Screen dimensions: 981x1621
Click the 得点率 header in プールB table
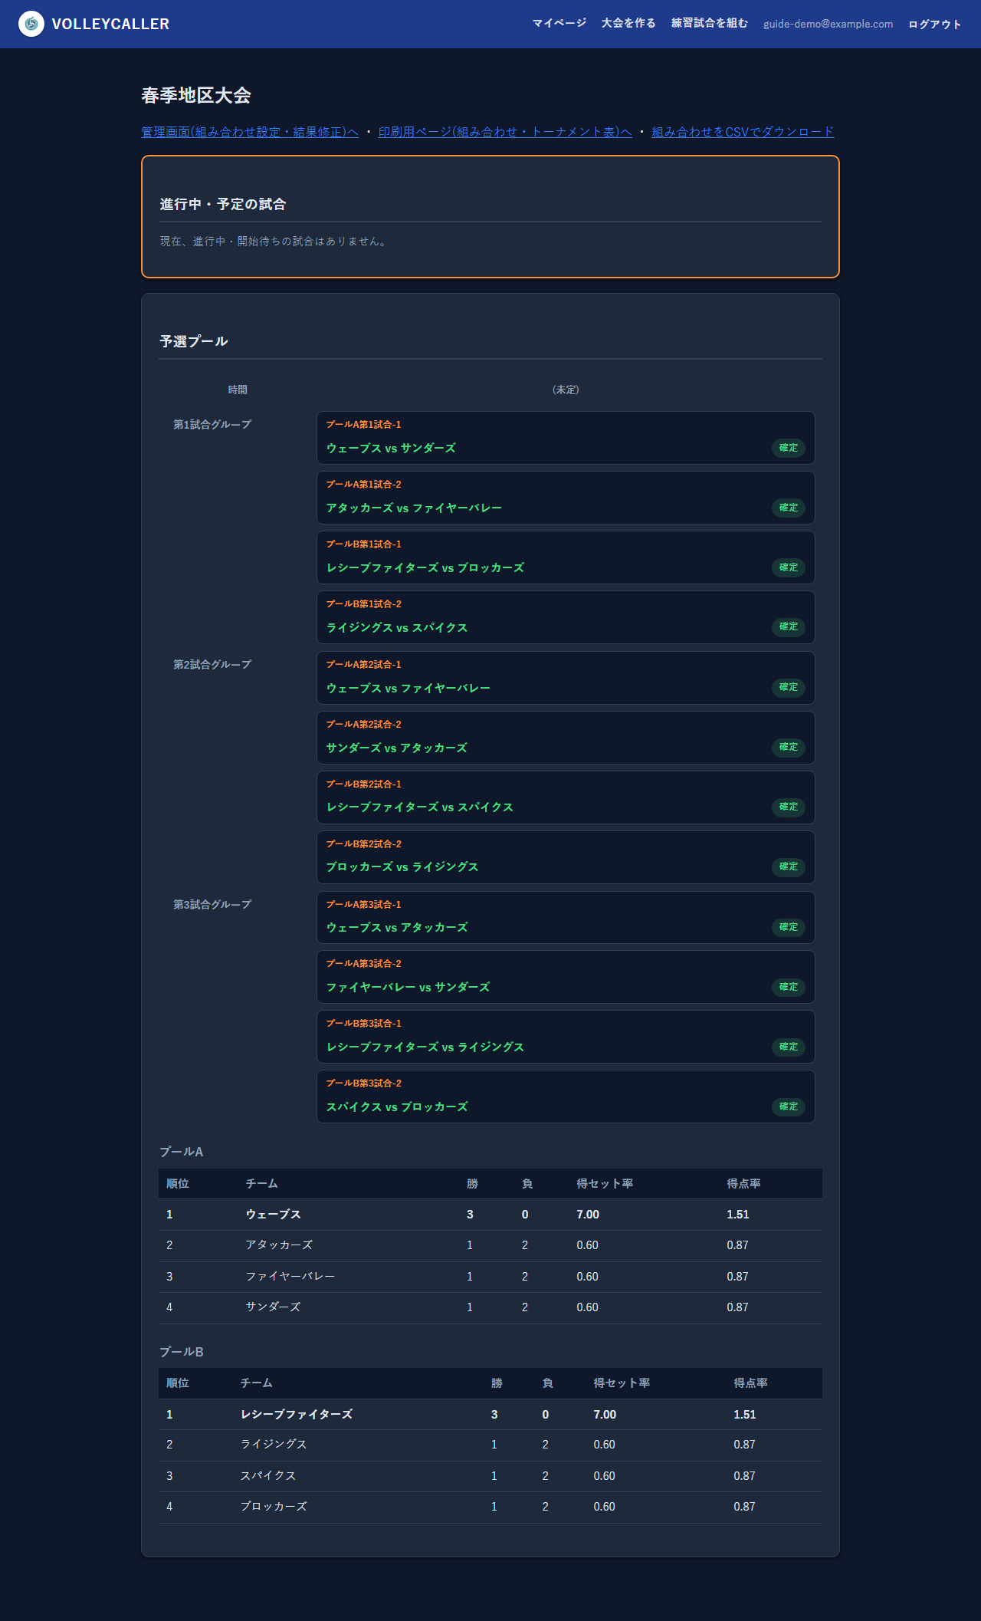750,1383
